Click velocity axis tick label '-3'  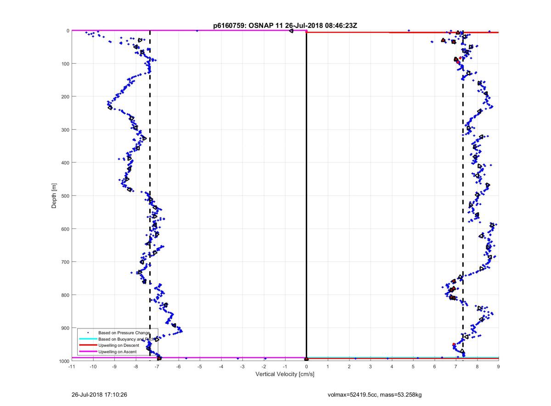242,367
